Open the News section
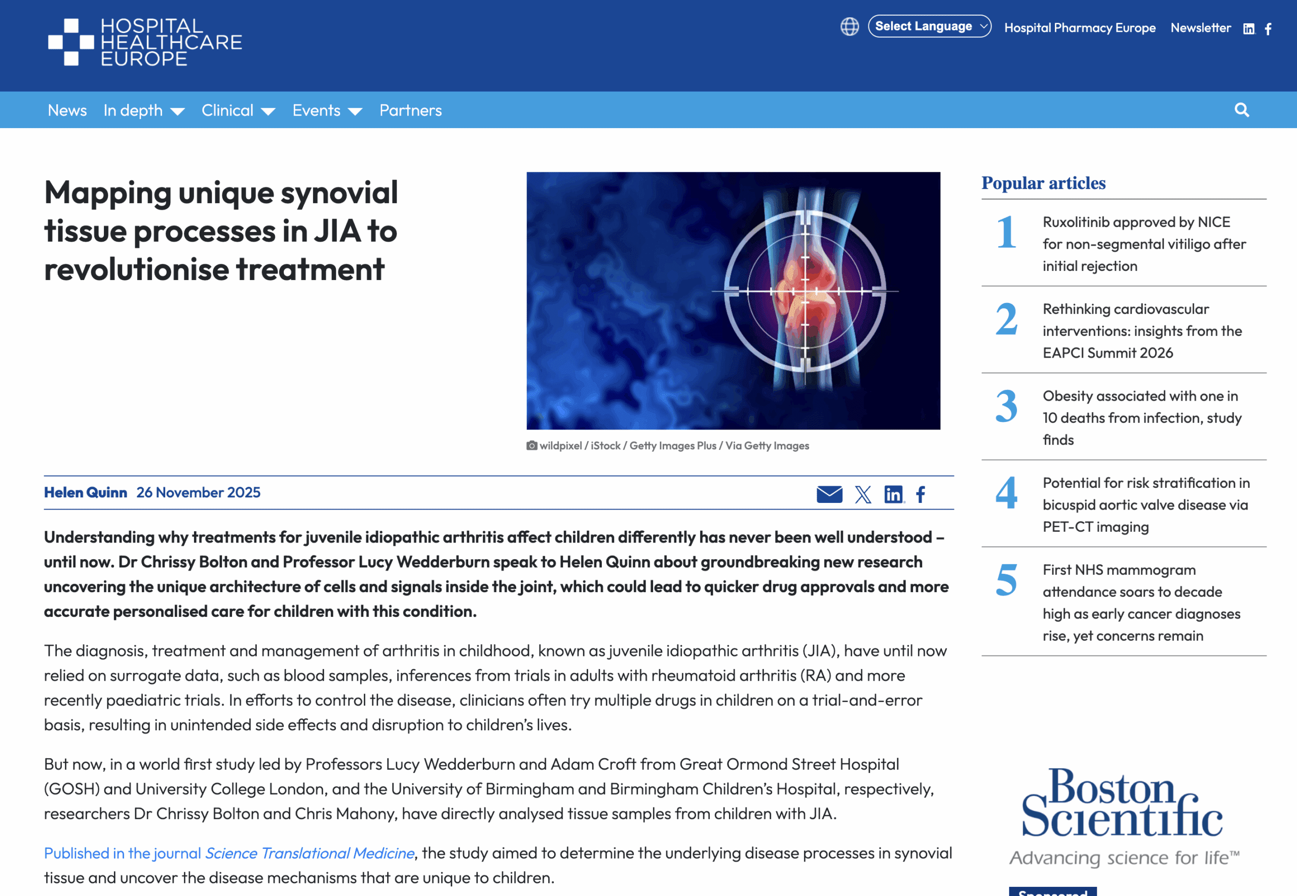 (67, 110)
